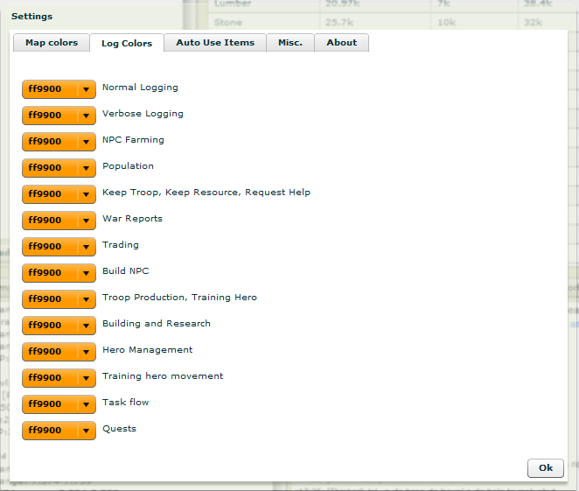This screenshot has height=491, width=579.
Task: Open the Auto Use Items tab
Action: (x=215, y=42)
